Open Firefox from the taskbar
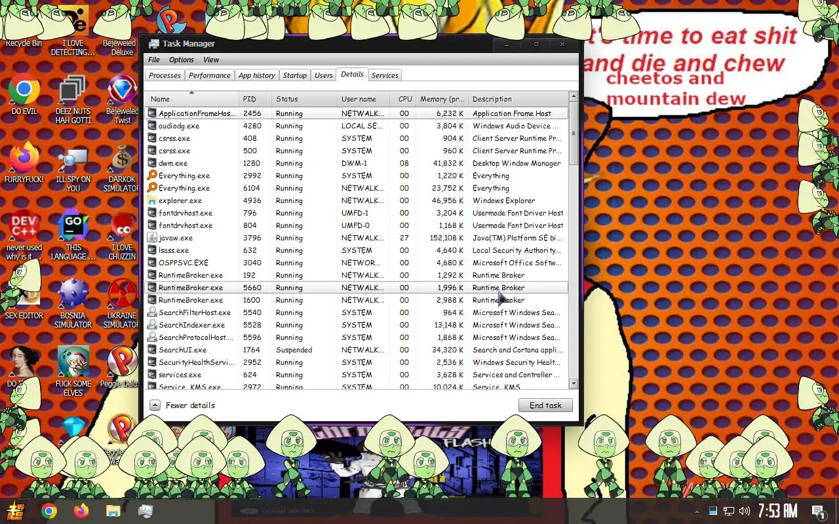The width and height of the screenshot is (839, 524). pyautogui.click(x=81, y=511)
